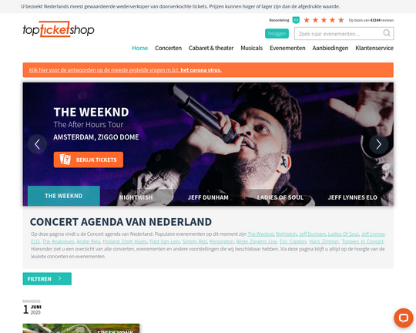This screenshot has height=333, width=416.
Task: Advance carousel with the right arrow
Action: click(378, 144)
